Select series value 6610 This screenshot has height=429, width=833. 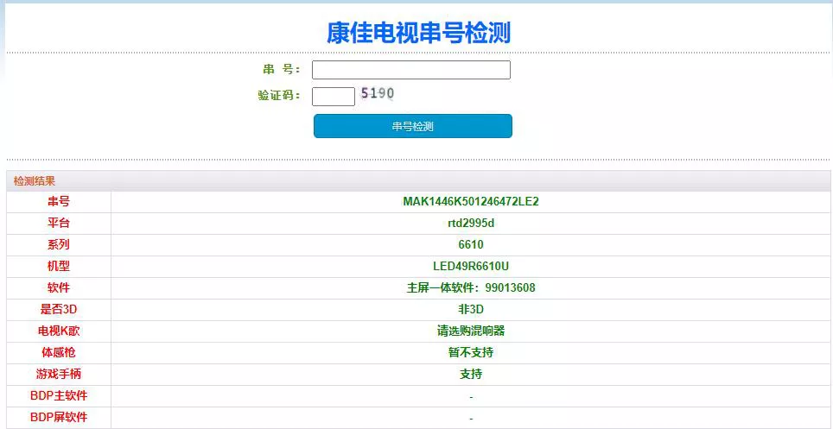(x=471, y=245)
